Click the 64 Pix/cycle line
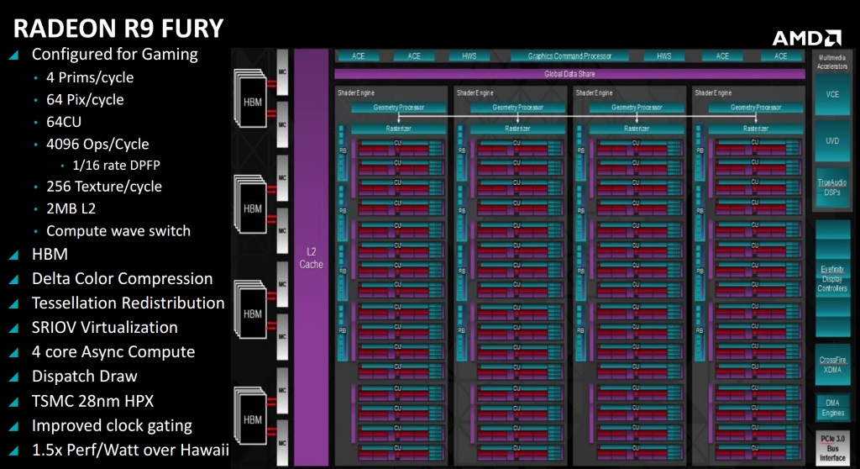Image resolution: width=860 pixels, height=469 pixels. tap(85, 100)
